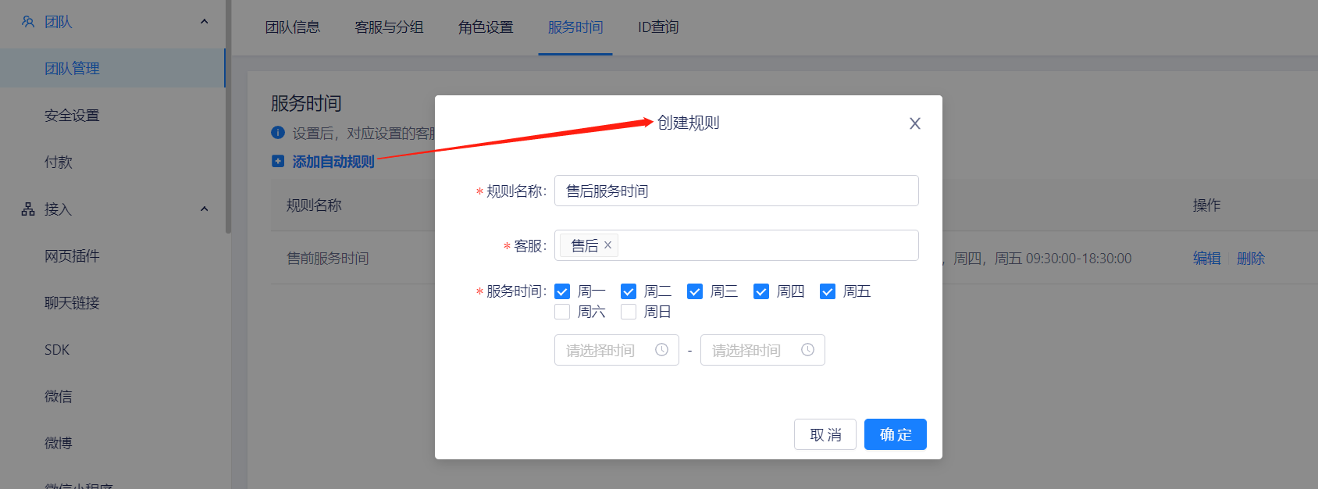This screenshot has height=489, width=1318.
Task: Uncheck the 周一 checkbox
Action: coord(562,291)
